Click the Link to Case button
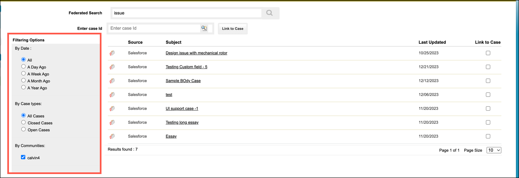Image resolution: width=519 pixels, height=178 pixels. pos(233,28)
